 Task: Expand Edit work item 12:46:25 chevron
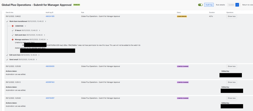[39, 55]
